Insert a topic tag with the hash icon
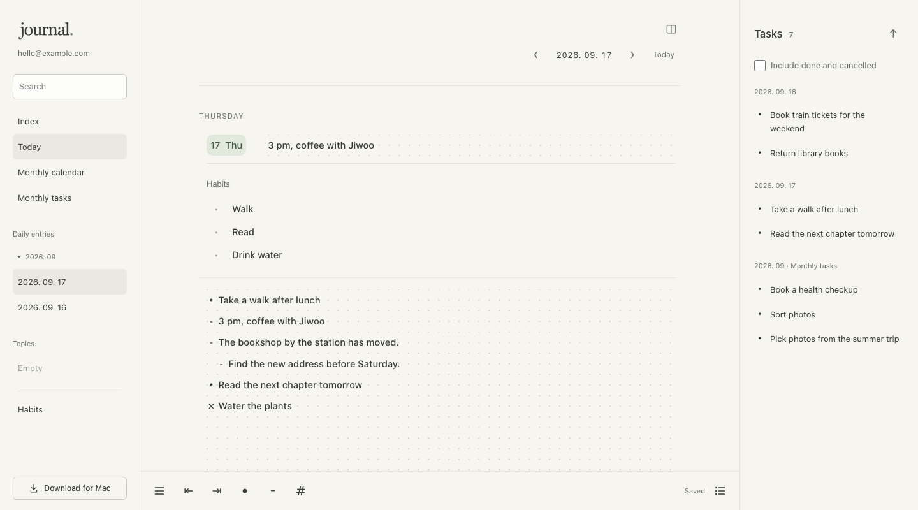918x510 pixels. 301,491
